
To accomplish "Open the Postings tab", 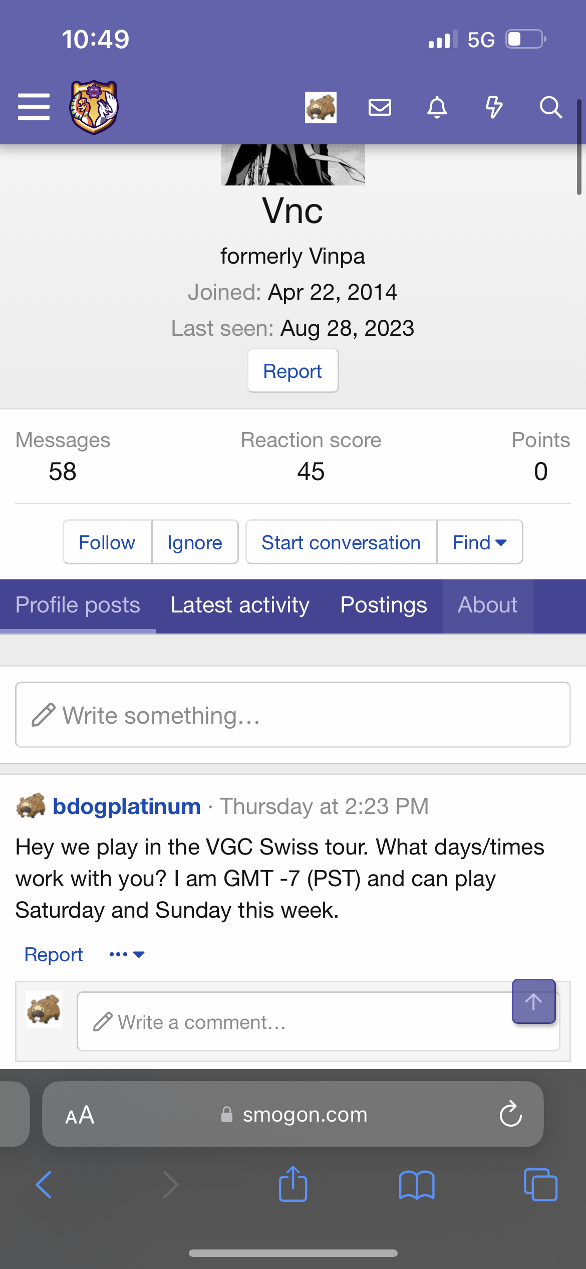I will [x=384, y=605].
